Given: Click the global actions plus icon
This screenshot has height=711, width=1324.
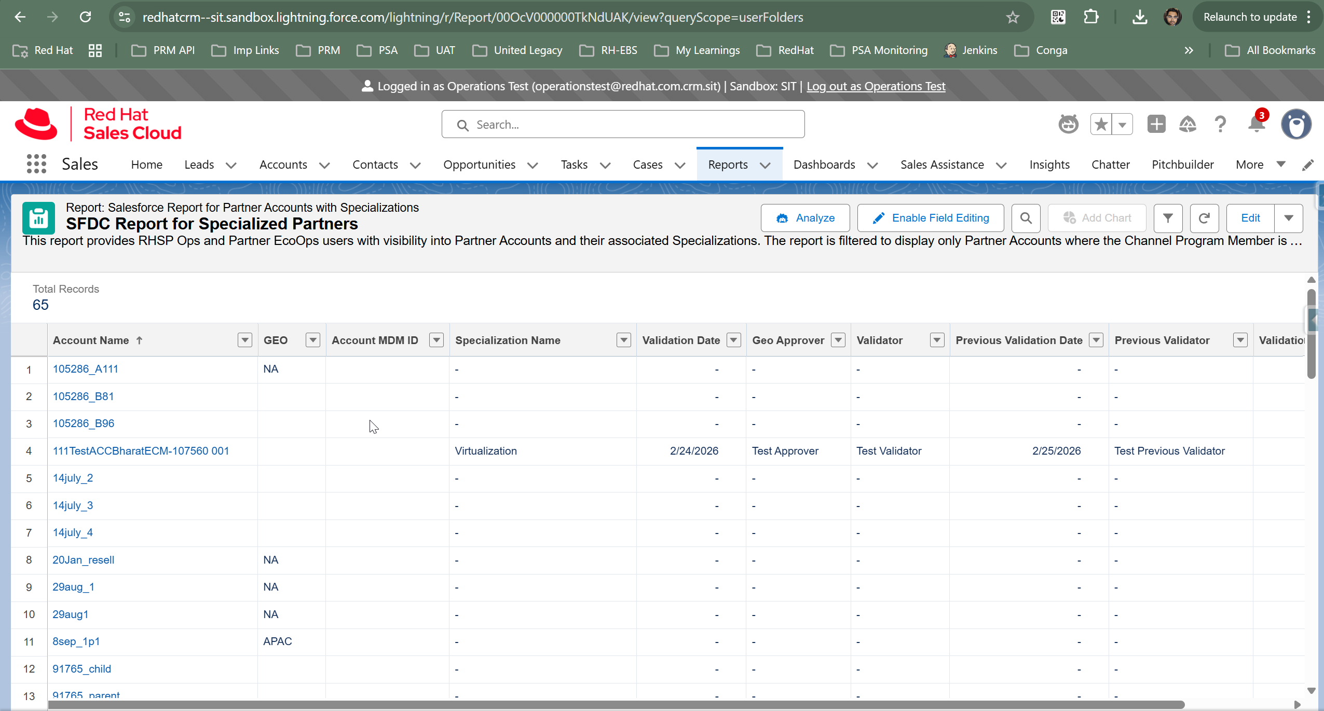Looking at the screenshot, I should pyautogui.click(x=1156, y=125).
